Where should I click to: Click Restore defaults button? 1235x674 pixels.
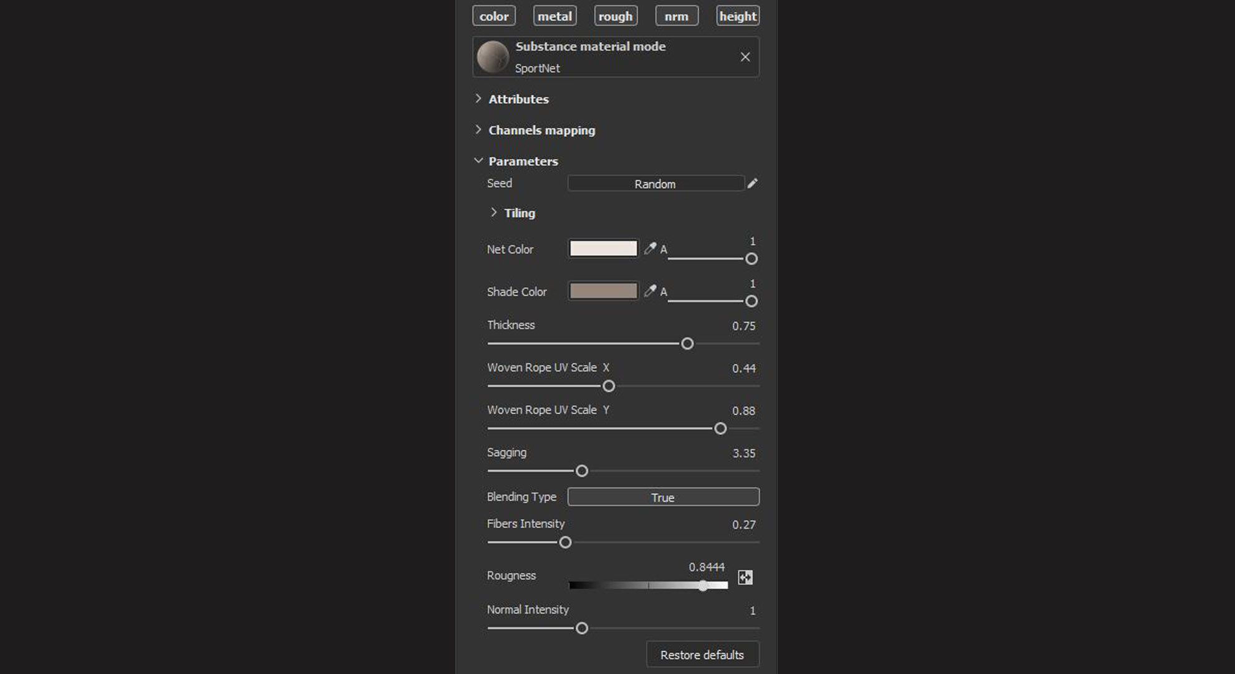702,655
